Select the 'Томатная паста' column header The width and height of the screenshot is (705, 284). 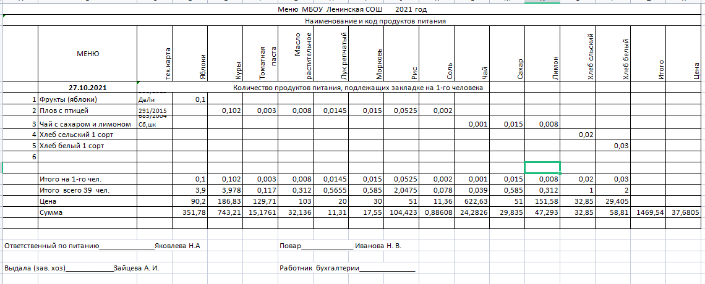point(261,62)
